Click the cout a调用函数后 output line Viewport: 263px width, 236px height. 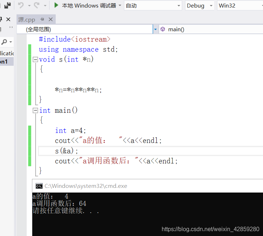click(116, 161)
